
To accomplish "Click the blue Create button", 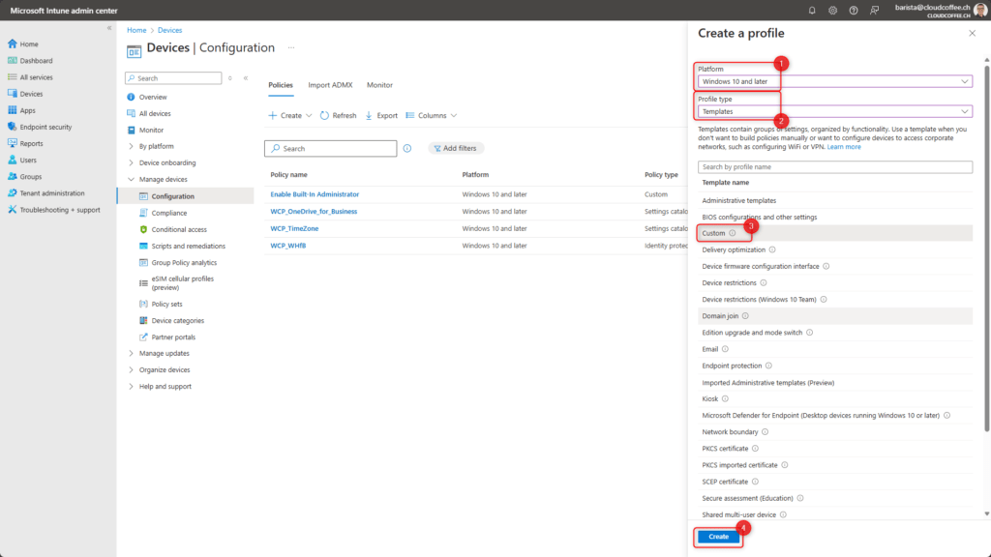I will [719, 537].
